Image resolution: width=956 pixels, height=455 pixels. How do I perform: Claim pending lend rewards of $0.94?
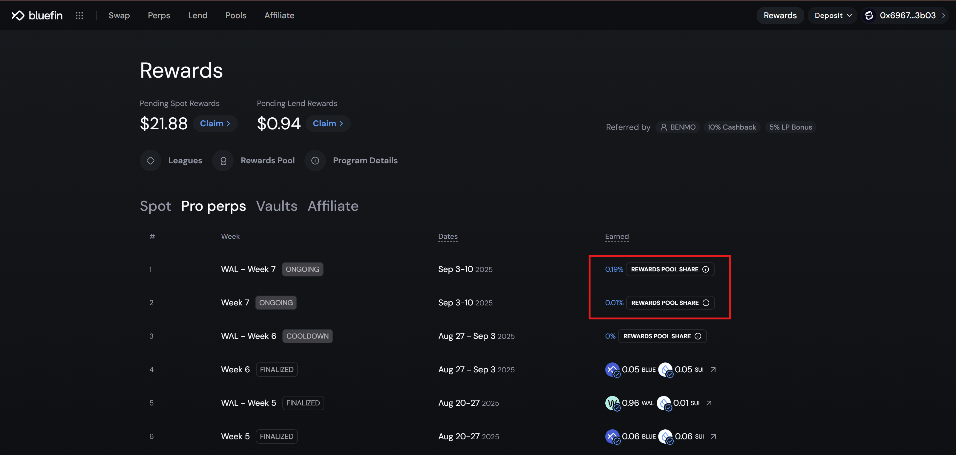click(x=328, y=124)
